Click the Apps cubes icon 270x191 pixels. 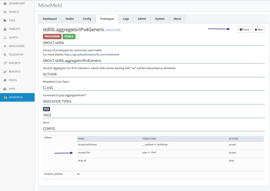[x=5, y=89]
